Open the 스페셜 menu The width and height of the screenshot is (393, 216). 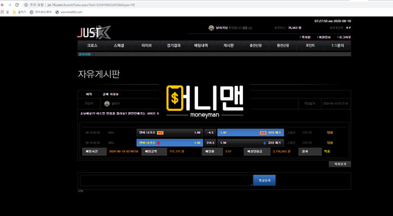119,46
